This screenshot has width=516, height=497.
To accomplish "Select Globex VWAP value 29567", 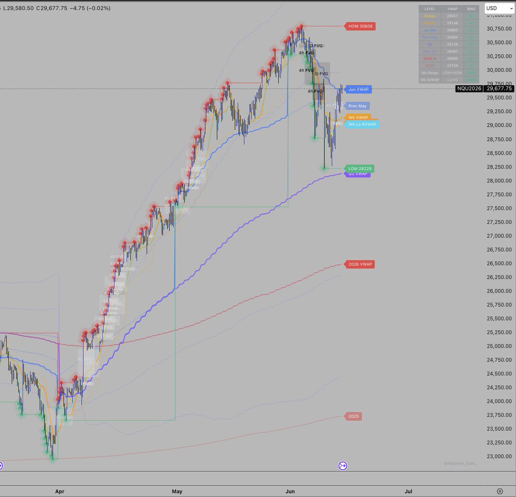I will pyautogui.click(x=452, y=16).
